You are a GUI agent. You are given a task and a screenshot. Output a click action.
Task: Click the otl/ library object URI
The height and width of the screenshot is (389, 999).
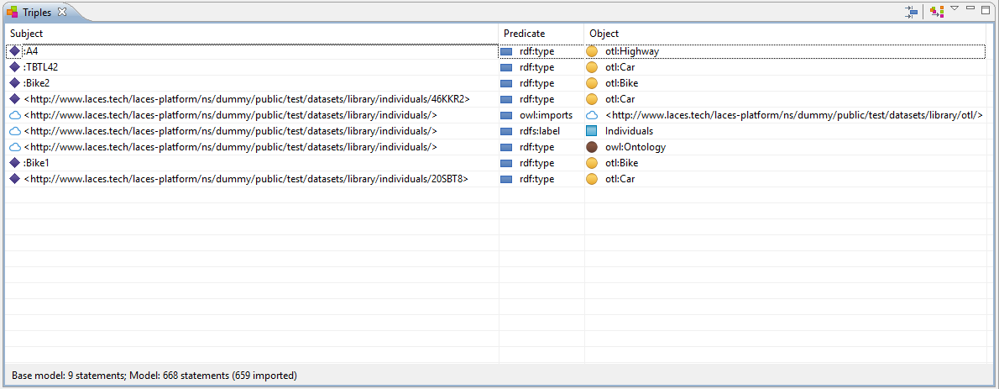793,115
